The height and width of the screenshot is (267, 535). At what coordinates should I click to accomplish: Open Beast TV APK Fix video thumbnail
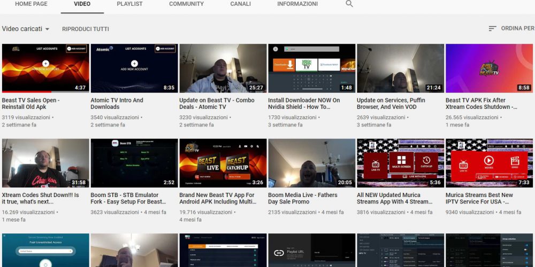point(490,68)
